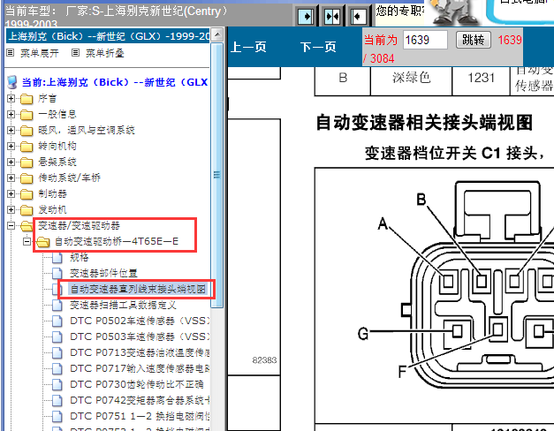Click the left-arrow panel layout icon
The image size is (554, 431).
point(358,16)
